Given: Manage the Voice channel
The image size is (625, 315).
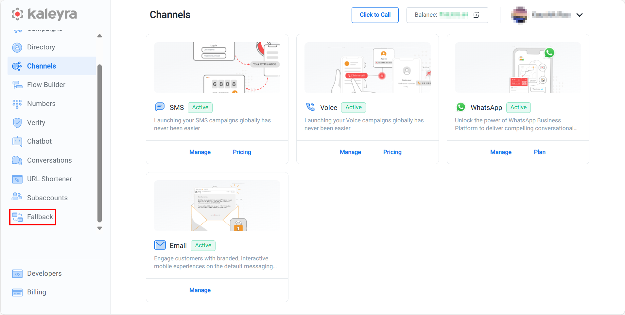Looking at the screenshot, I should click(x=350, y=152).
